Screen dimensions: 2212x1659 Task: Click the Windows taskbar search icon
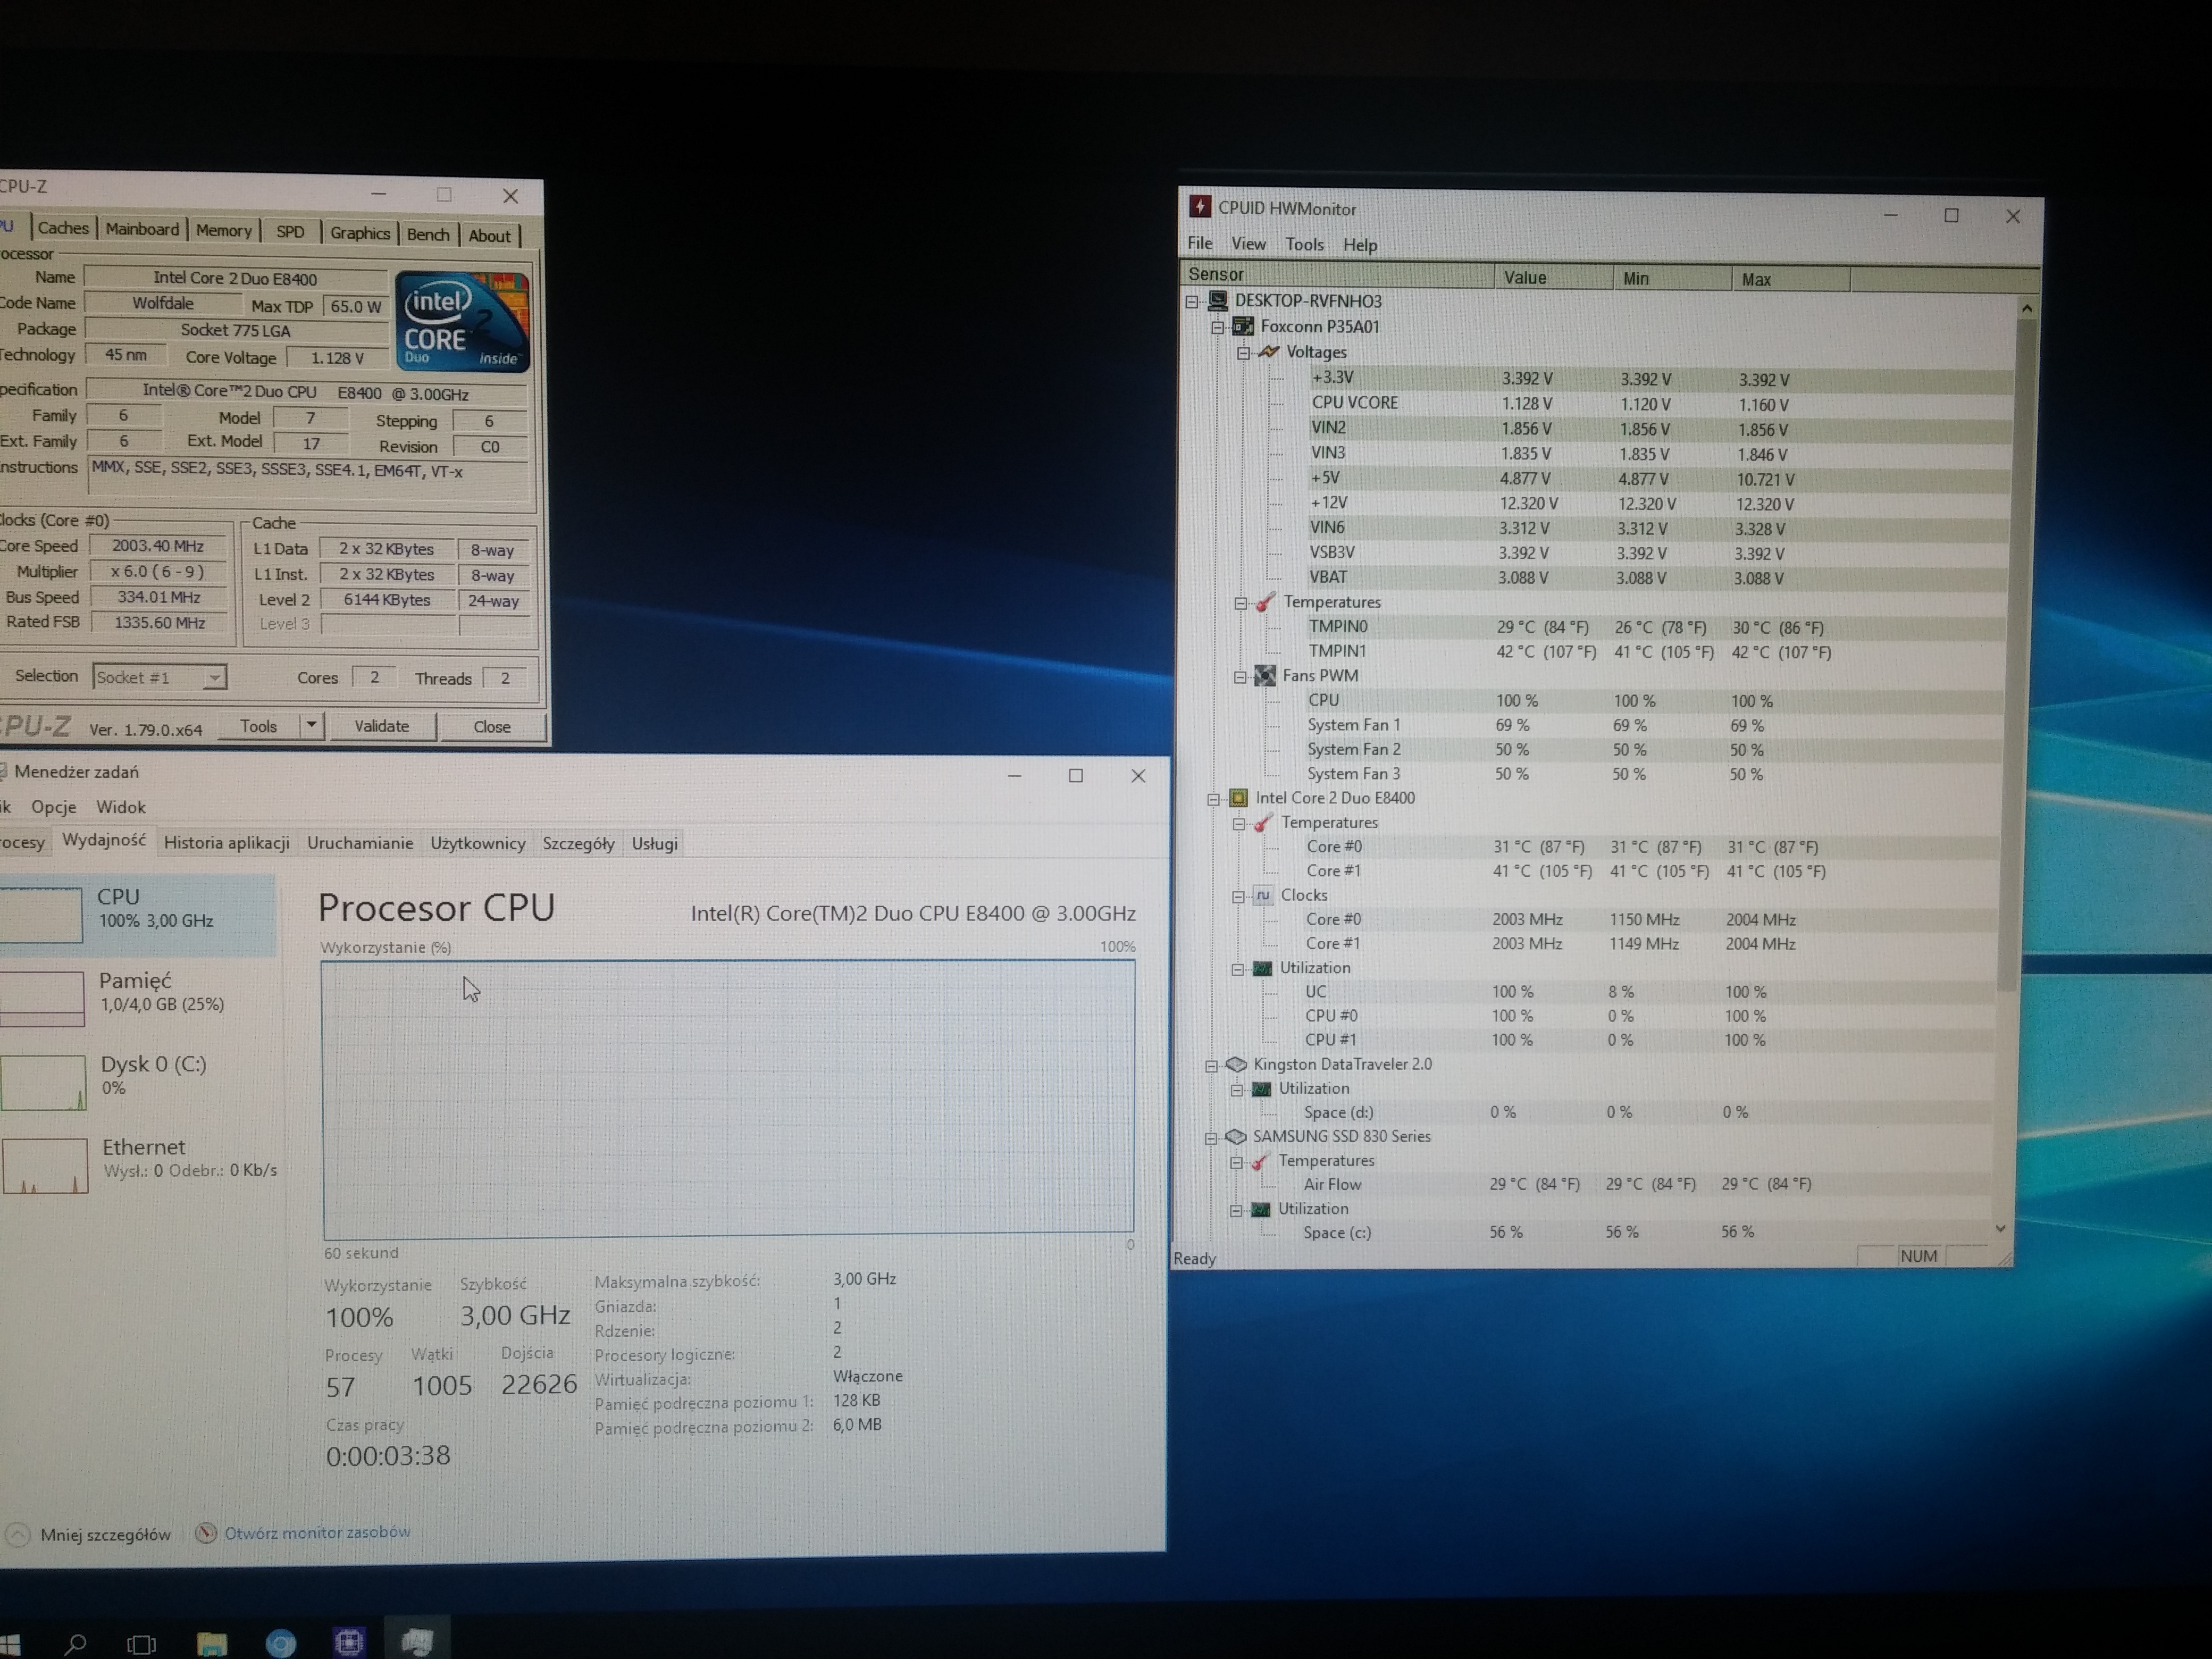point(75,1643)
